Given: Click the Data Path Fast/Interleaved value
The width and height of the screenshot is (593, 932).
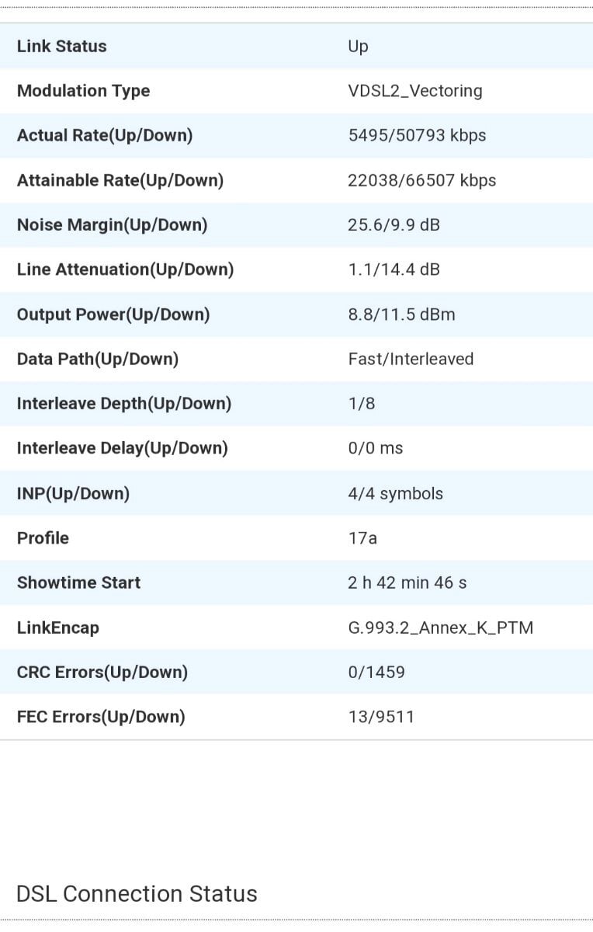Looking at the screenshot, I should point(411,359).
